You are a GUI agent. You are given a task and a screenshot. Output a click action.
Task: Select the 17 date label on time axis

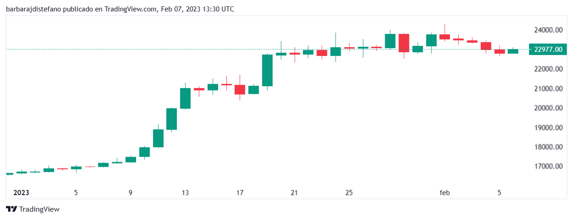240,193
